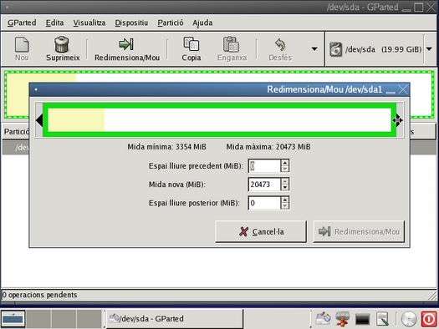Click the resize grip in the main window's corner
The width and height of the screenshot is (439, 329).
click(x=432, y=295)
